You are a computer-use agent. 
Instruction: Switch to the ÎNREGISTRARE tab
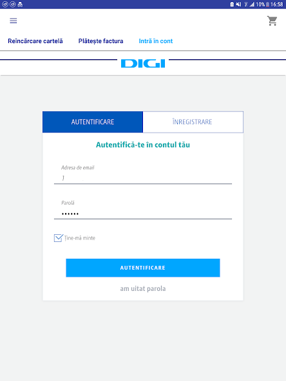pos(193,122)
